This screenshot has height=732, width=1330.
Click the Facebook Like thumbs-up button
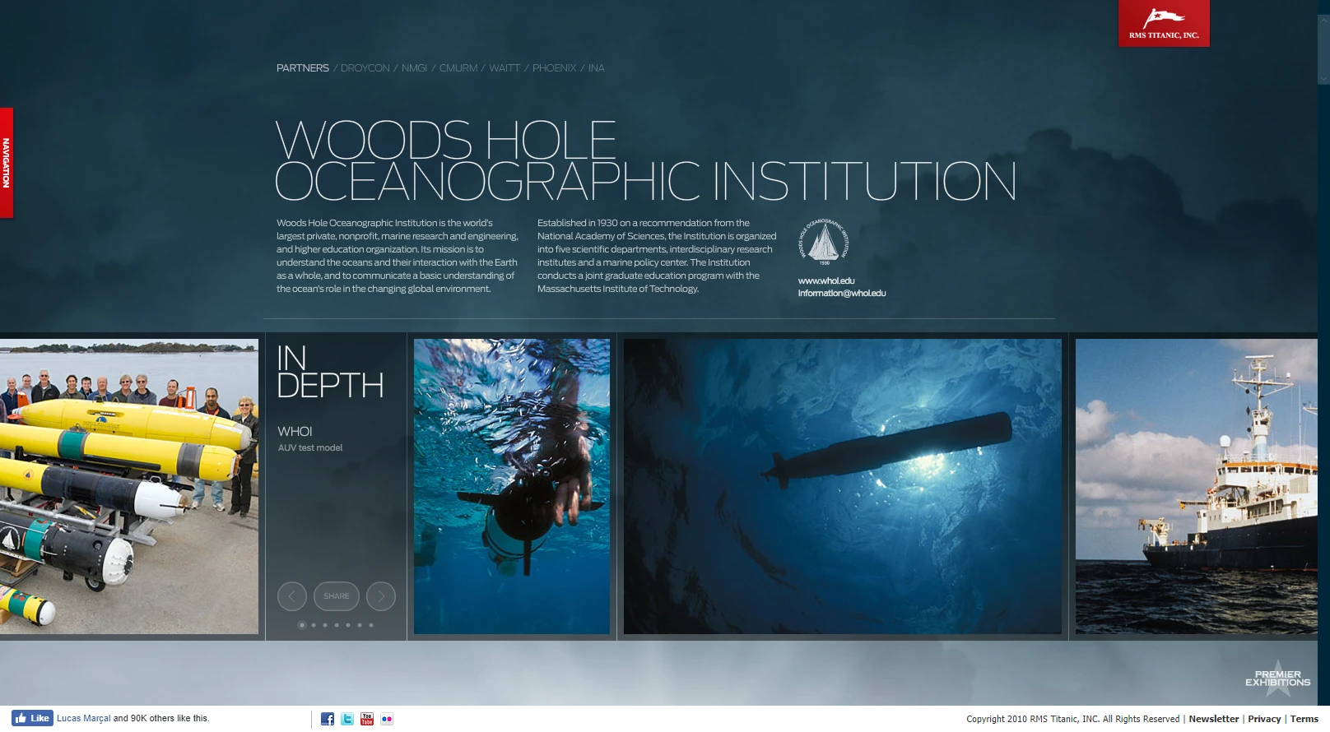[x=33, y=718]
